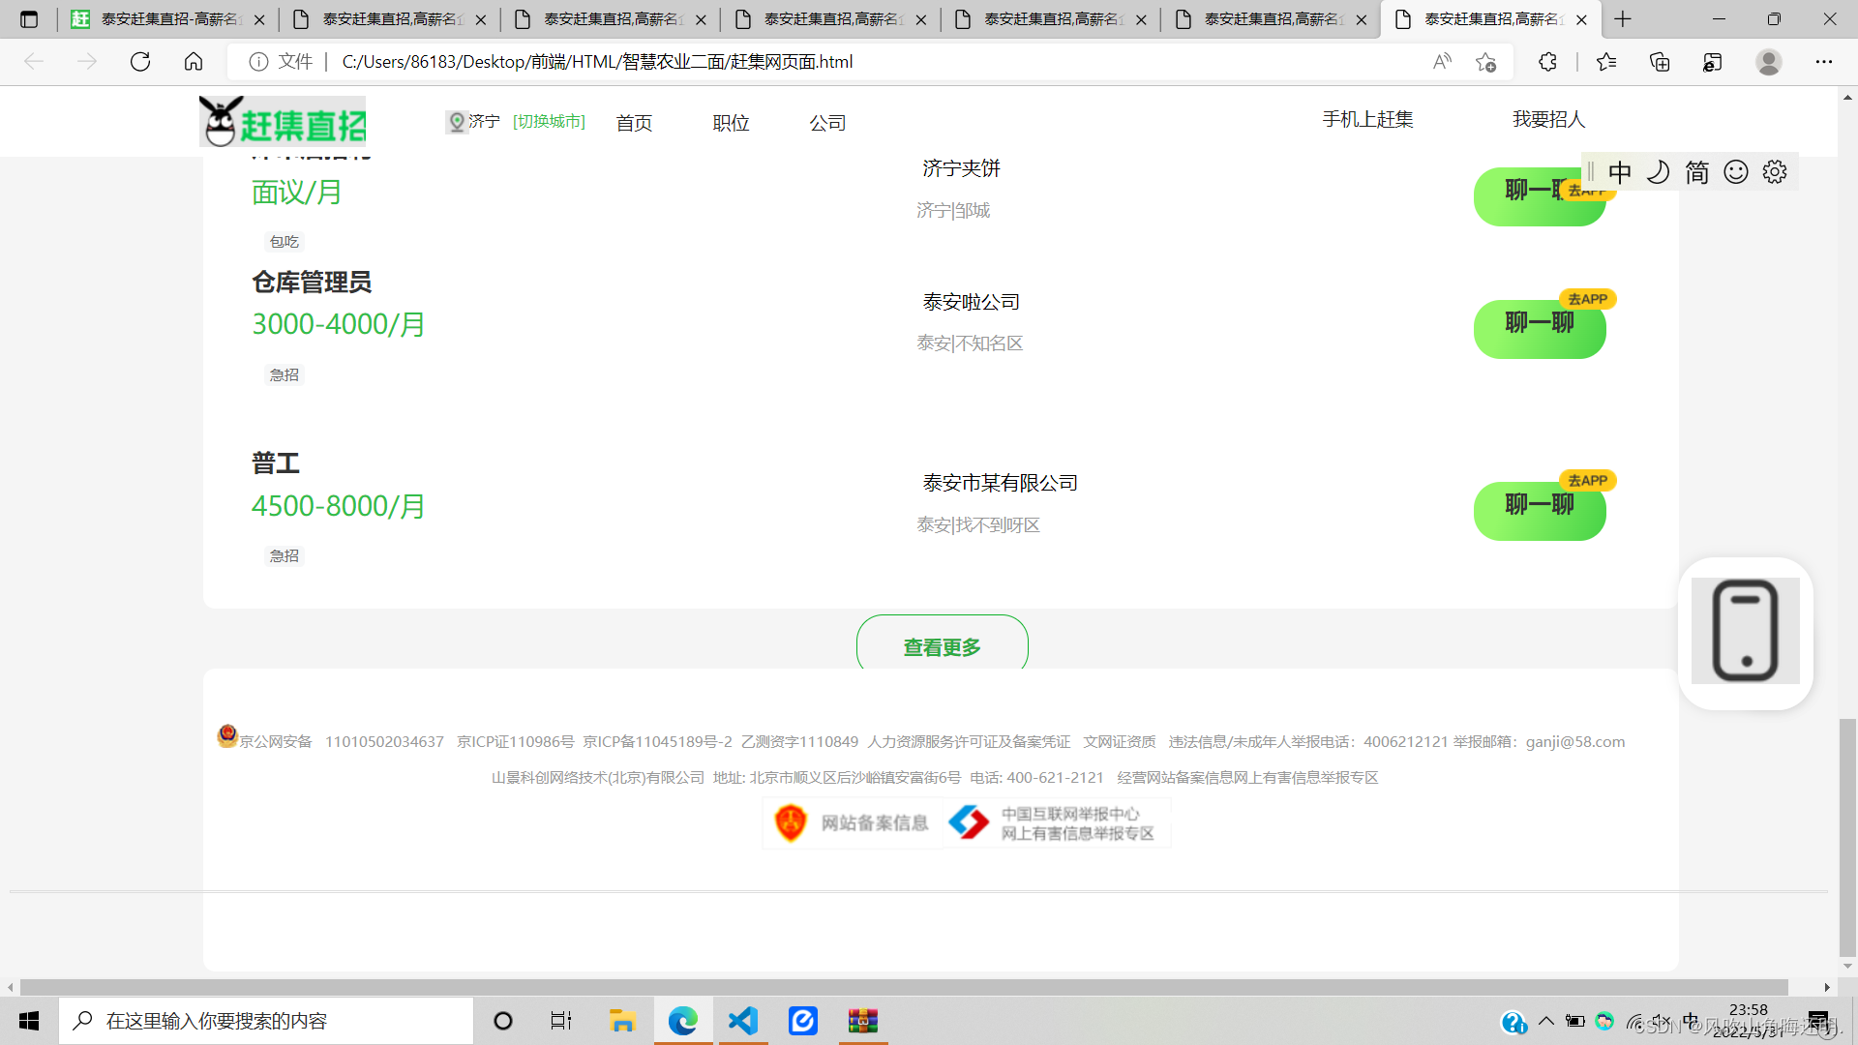
Task: Select the 公司 navigation item
Action: 827,123
